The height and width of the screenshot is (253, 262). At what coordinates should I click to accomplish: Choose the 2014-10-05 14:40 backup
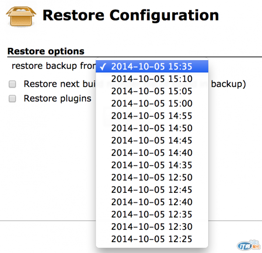(x=152, y=153)
